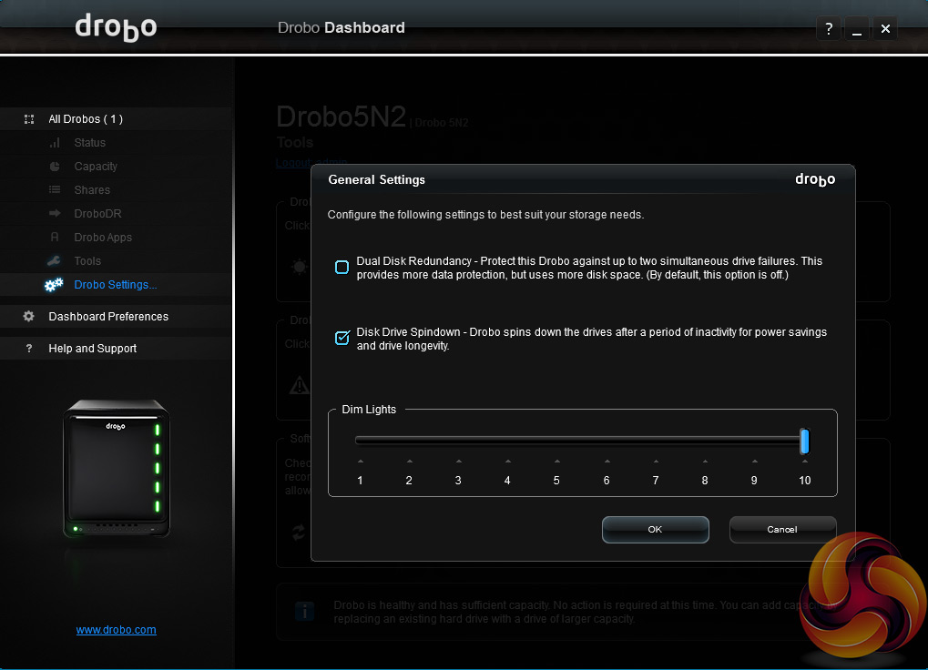The height and width of the screenshot is (670, 928).
Task: Click the All Drobos grid icon
Action: (29, 119)
